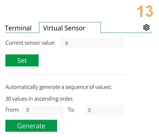
Task: Select the Virtual Sensor tab
Action: [70, 28]
